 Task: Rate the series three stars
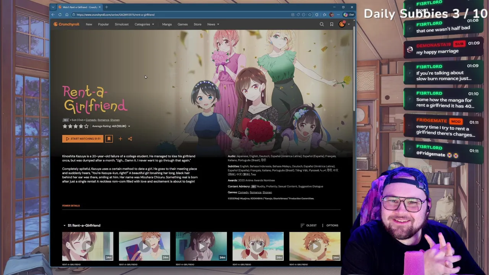76,126
